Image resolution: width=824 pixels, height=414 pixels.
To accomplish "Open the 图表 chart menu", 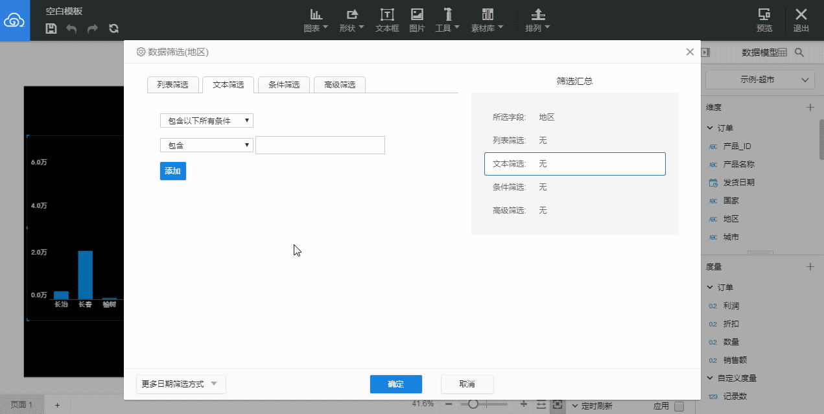I will pyautogui.click(x=316, y=21).
